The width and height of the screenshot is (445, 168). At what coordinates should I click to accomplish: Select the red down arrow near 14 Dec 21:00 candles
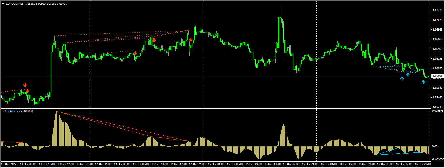point(191,40)
